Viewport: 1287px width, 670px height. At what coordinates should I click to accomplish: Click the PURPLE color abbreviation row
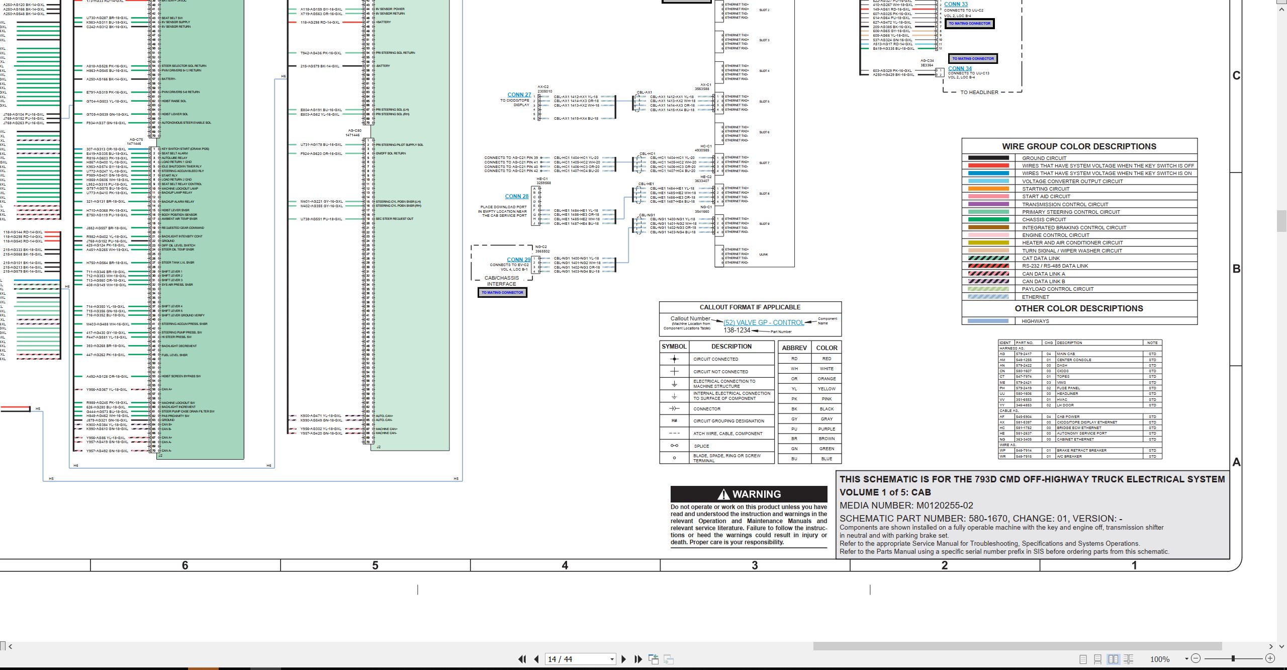(x=809, y=429)
